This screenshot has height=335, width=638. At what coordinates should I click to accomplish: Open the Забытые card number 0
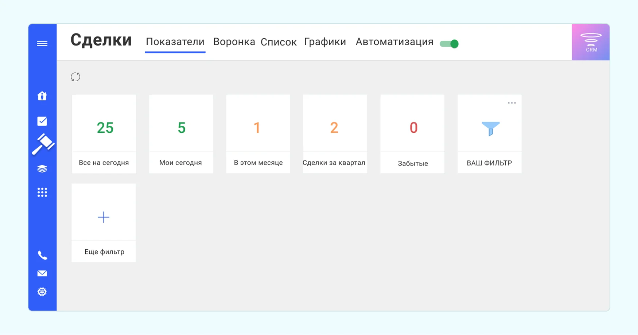(x=413, y=128)
